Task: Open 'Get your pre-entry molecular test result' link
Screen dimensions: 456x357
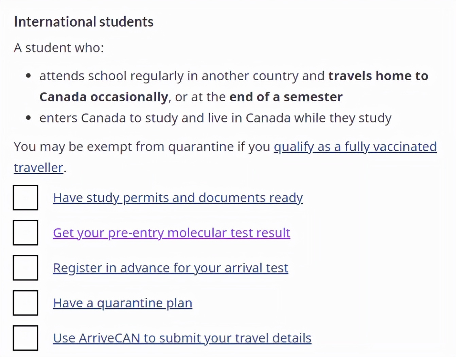Action: 172,233
